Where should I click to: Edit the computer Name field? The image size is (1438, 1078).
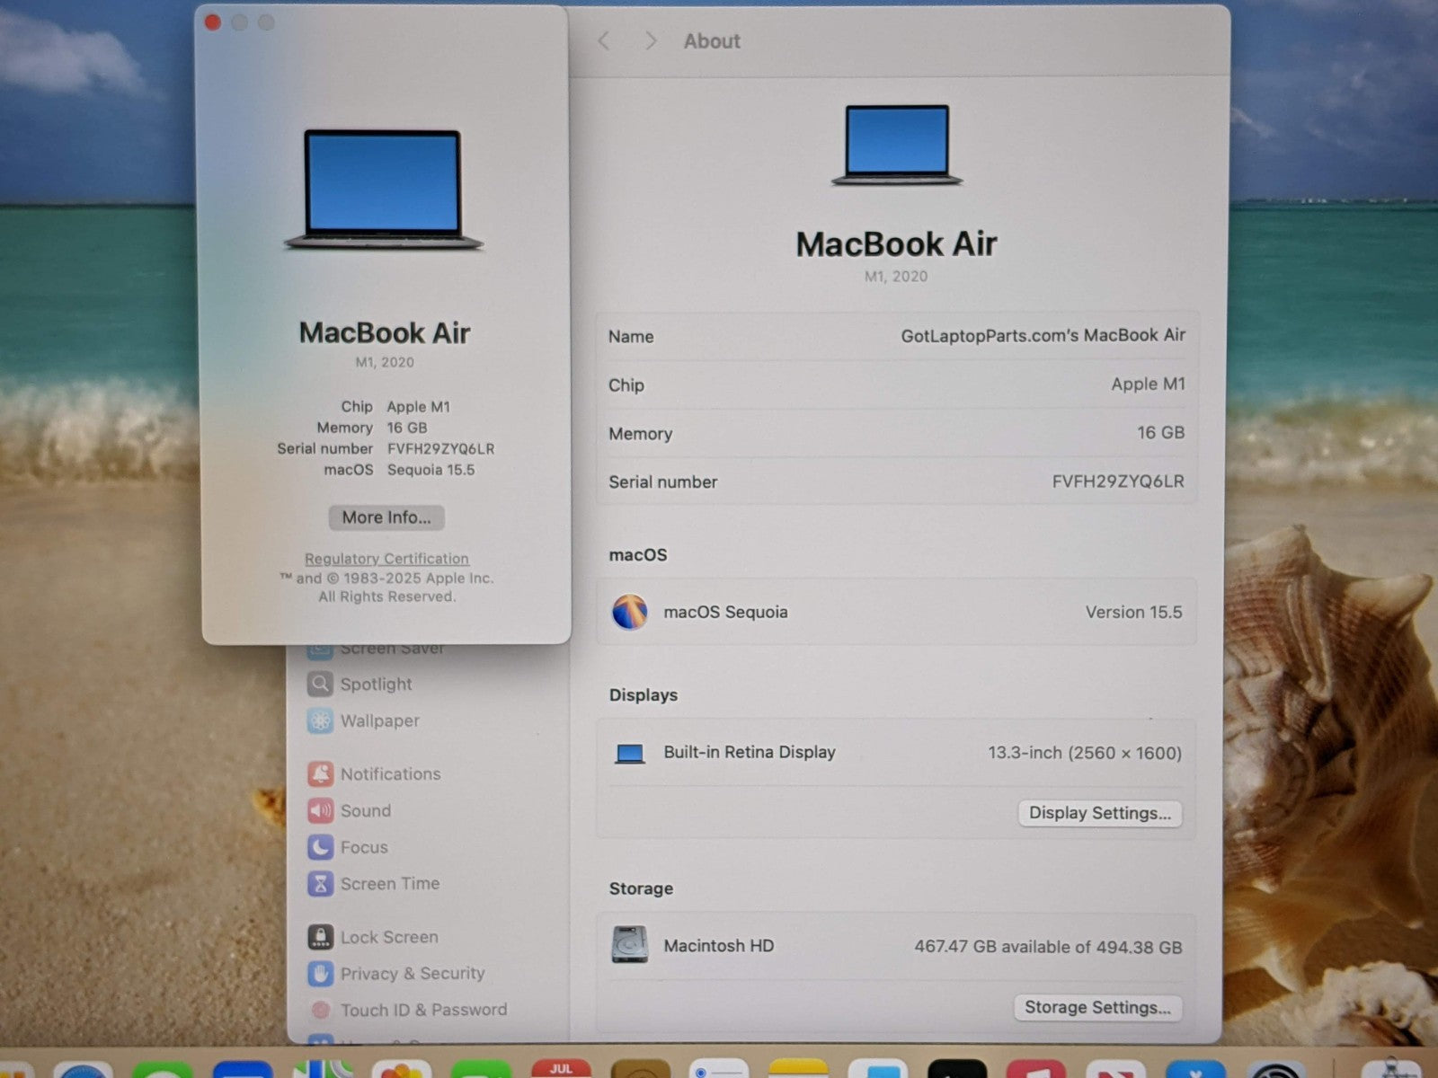tap(1042, 336)
